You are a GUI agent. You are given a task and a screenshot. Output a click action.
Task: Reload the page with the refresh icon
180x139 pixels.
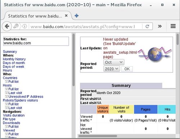coord(147,26)
